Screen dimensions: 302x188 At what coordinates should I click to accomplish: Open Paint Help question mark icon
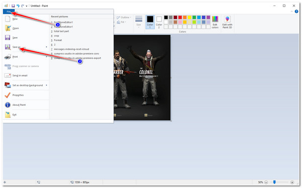(296, 12)
